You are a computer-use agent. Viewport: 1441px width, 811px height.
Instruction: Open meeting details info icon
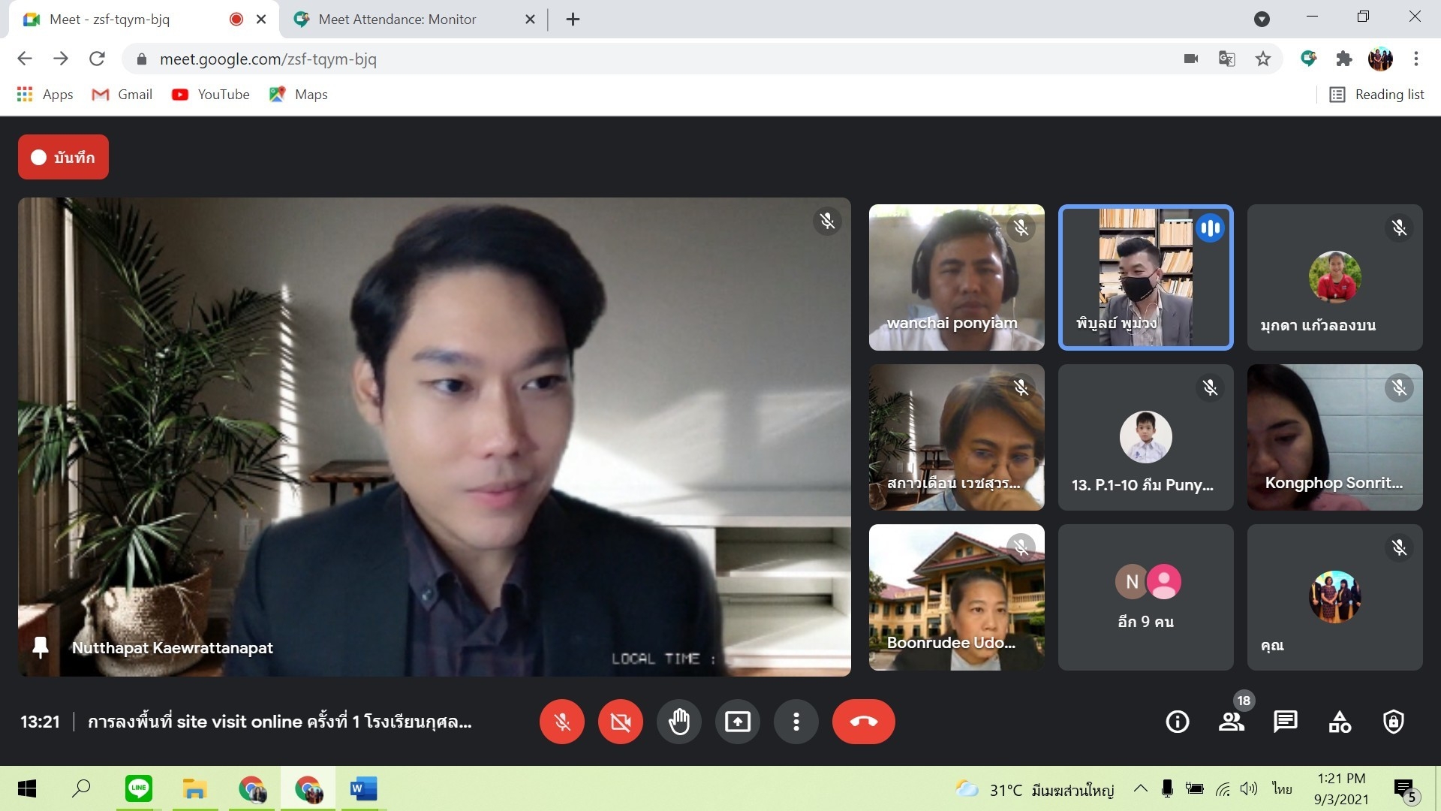(1177, 722)
